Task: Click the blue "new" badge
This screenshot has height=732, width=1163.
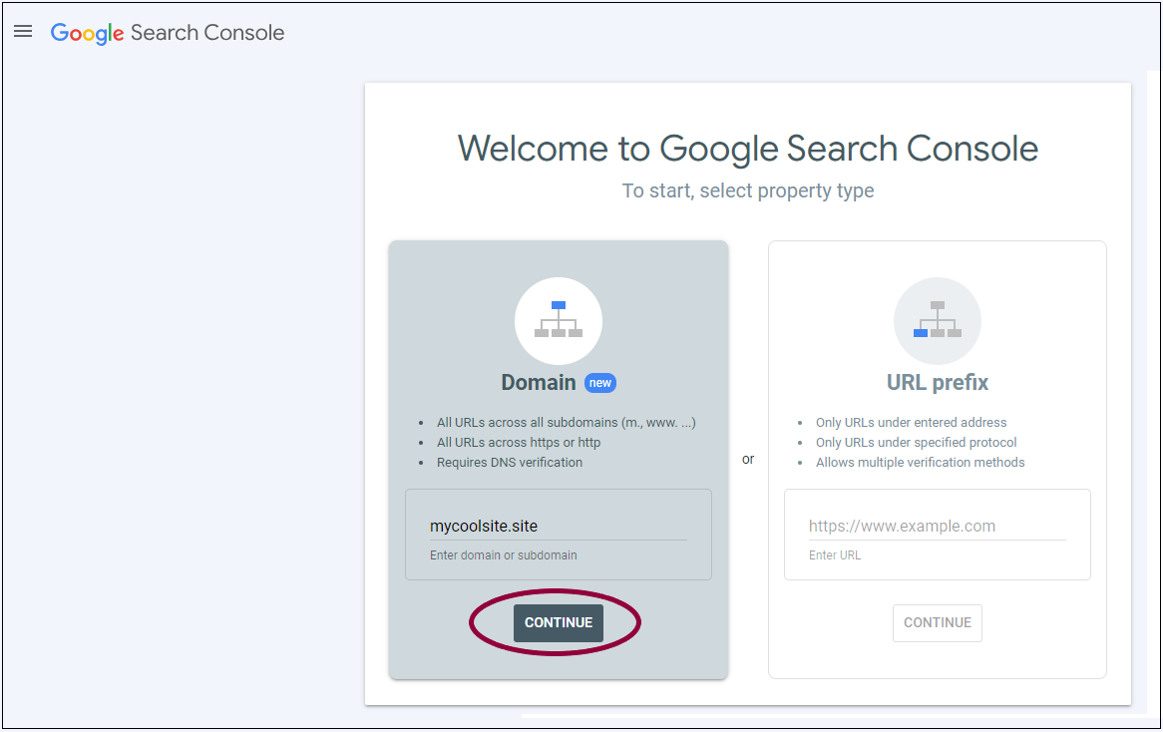Action: pyautogui.click(x=600, y=383)
